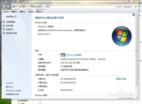Click the search magnifier icon

pyautogui.click(x=135, y=7)
